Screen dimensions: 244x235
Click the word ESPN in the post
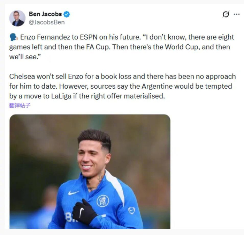(86, 37)
